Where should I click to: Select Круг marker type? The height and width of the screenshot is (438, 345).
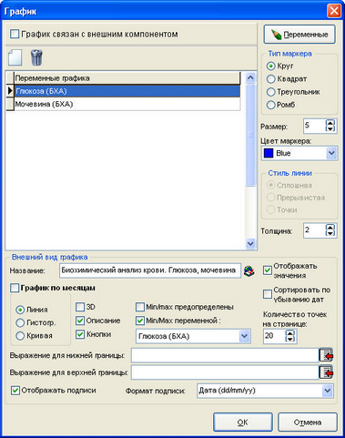[270, 66]
